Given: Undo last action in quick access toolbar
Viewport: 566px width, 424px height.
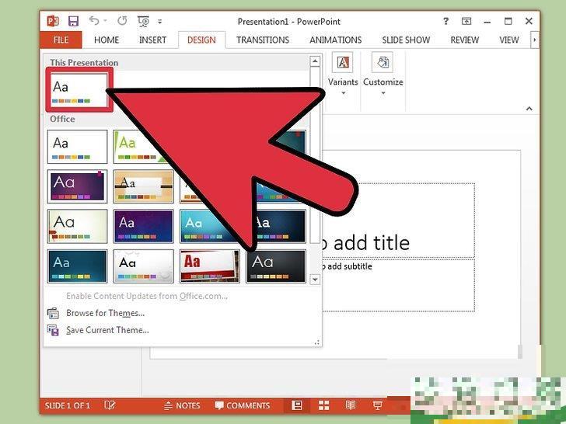Looking at the screenshot, I should pos(94,21).
